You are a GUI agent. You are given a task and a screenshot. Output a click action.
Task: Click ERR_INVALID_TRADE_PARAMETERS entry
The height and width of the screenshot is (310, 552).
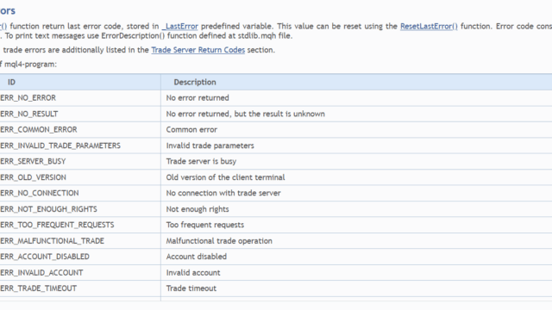pos(60,146)
